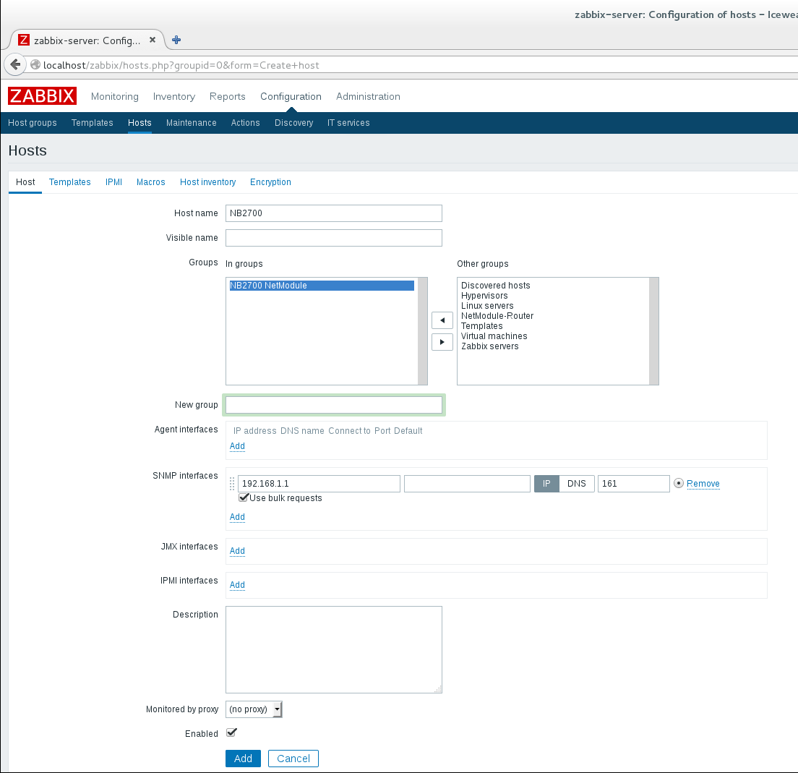Open Monitoring menu
The image size is (798, 773).
click(x=114, y=96)
